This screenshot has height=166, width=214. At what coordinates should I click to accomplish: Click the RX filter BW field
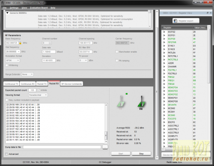click(x=86, y=52)
